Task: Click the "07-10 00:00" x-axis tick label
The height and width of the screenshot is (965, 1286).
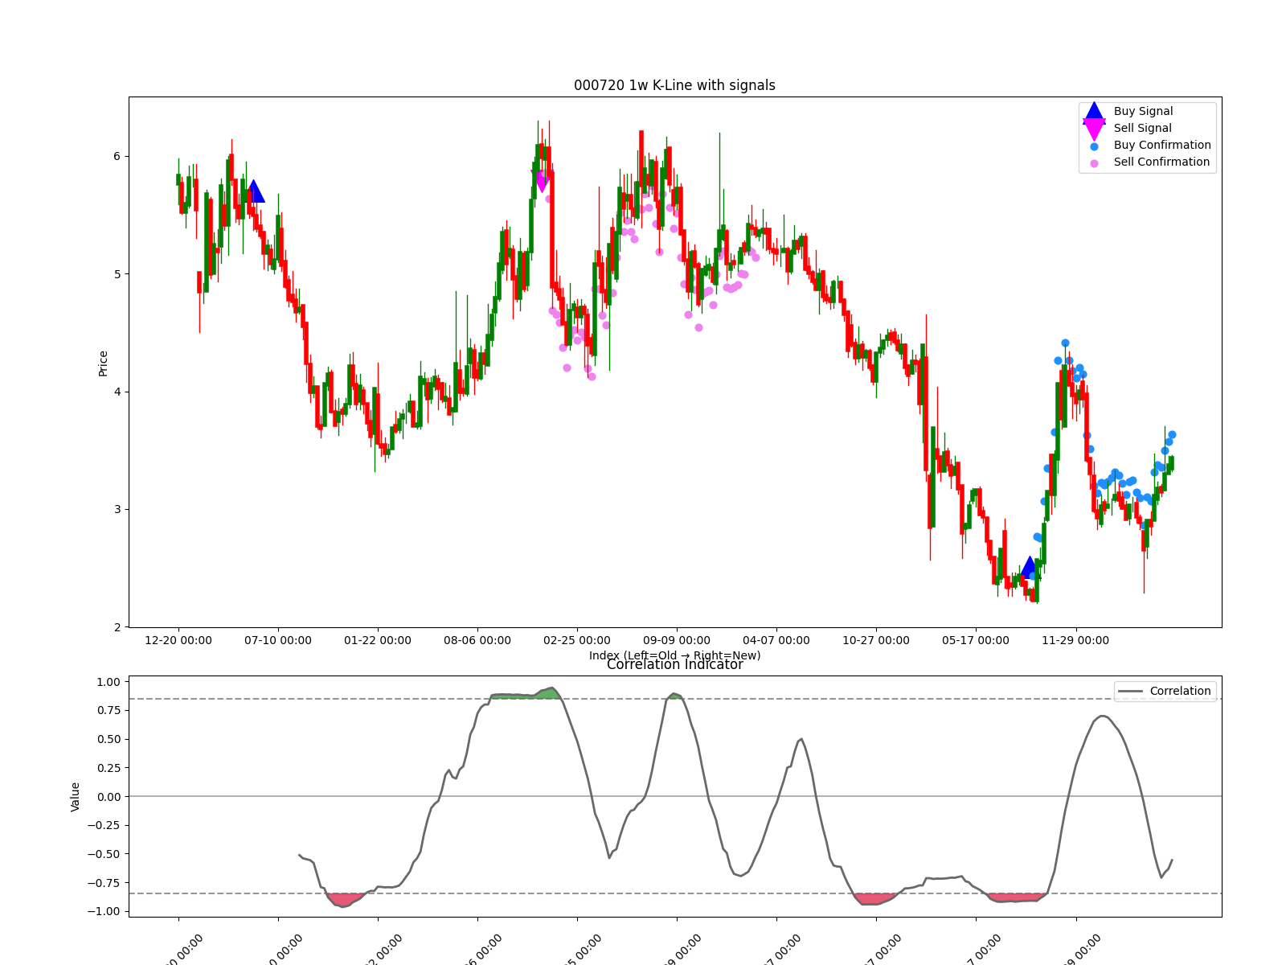Action: [x=278, y=640]
